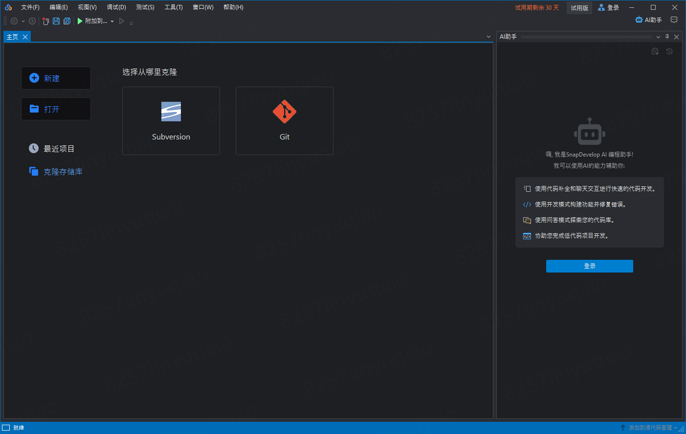Screen dimensions: 686x434
Task: Open the 文件(F) menu
Action: [30, 7]
